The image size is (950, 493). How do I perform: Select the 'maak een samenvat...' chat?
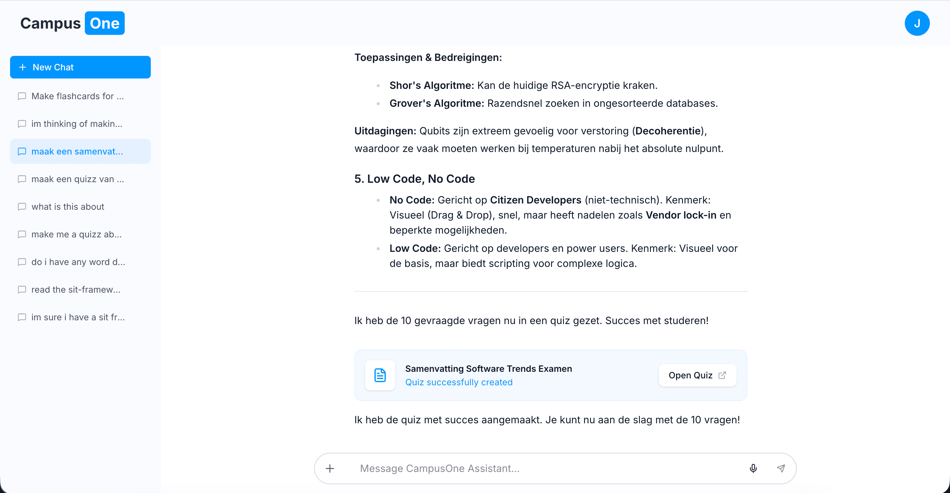77,152
